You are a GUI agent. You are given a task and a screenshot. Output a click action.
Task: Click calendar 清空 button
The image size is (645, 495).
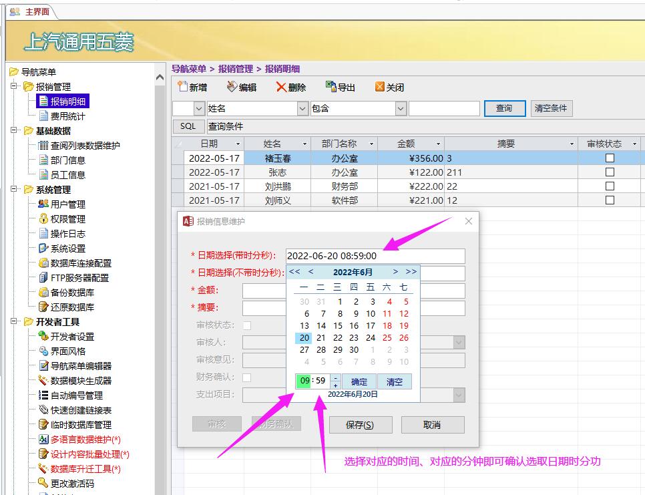coord(395,381)
